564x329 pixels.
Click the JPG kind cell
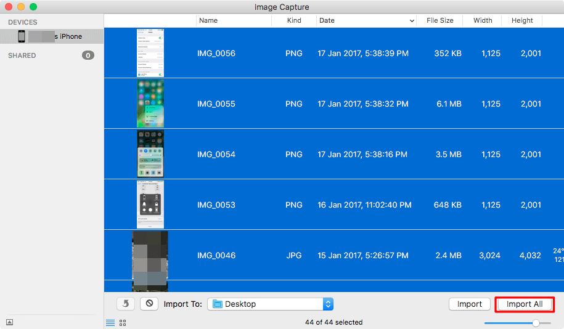(294, 255)
